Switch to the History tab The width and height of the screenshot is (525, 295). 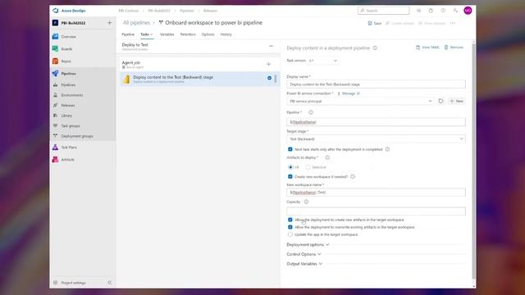pyautogui.click(x=226, y=34)
